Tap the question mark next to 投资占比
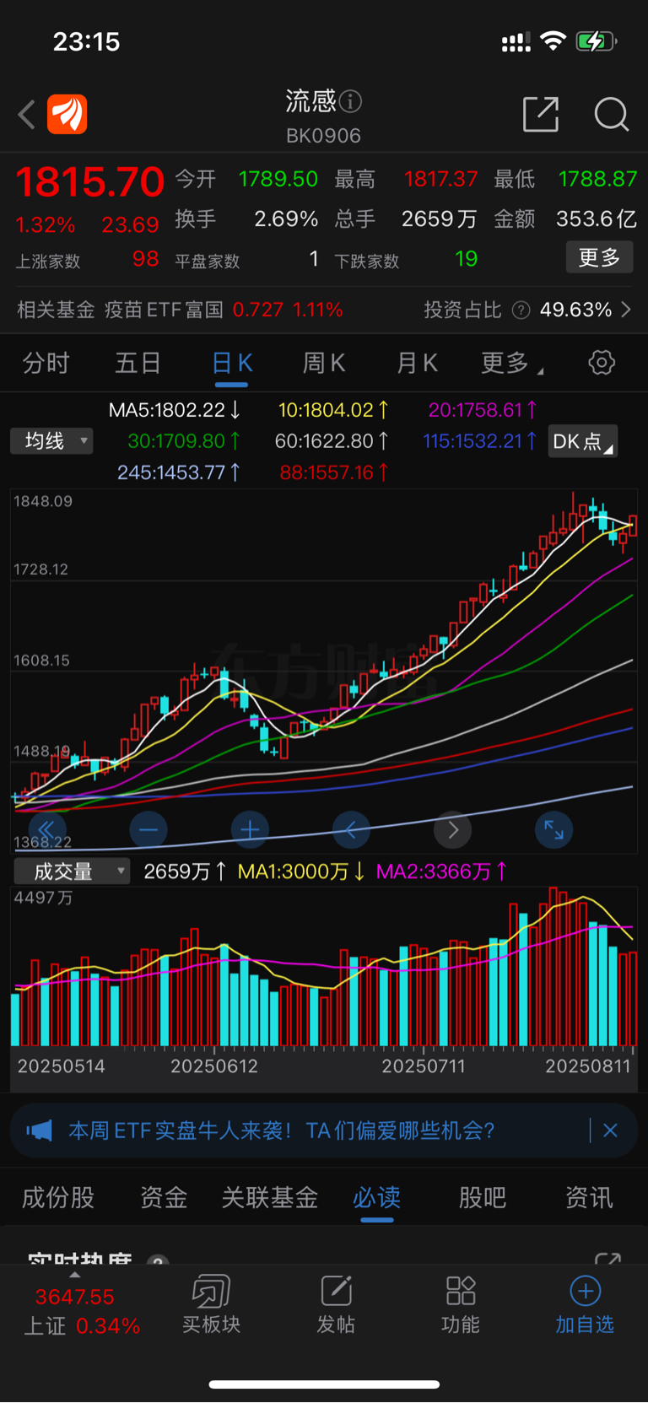Image resolution: width=648 pixels, height=1403 pixels. 521,310
